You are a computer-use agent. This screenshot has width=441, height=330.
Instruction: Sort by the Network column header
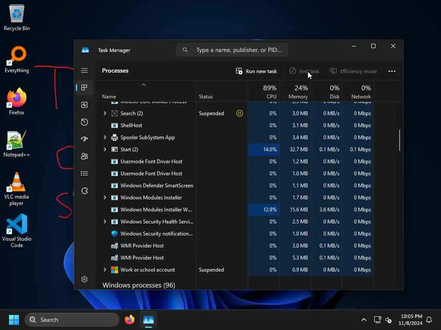[358, 92]
